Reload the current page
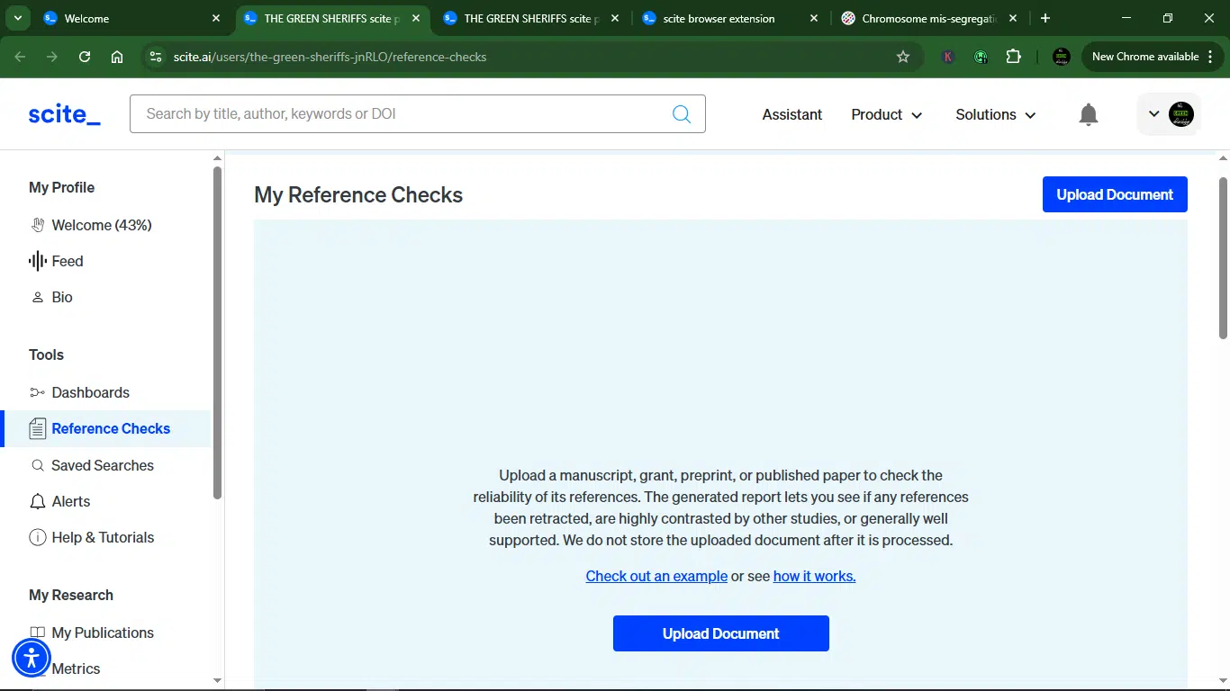Image resolution: width=1230 pixels, height=691 pixels. [x=85, y=57]
